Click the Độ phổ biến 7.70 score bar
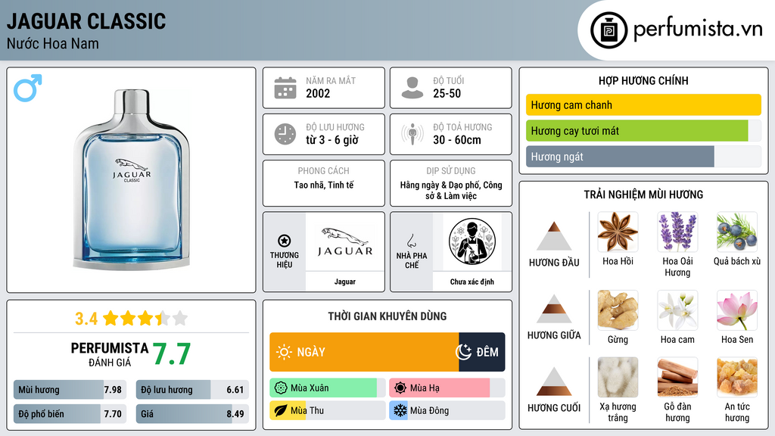The width and height of the screenshot is (775, 436). [x=70, y=414]
